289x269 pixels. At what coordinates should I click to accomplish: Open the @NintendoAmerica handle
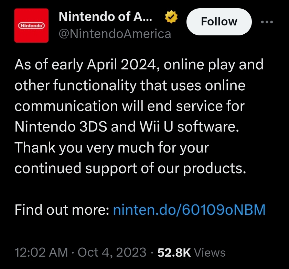115,34
